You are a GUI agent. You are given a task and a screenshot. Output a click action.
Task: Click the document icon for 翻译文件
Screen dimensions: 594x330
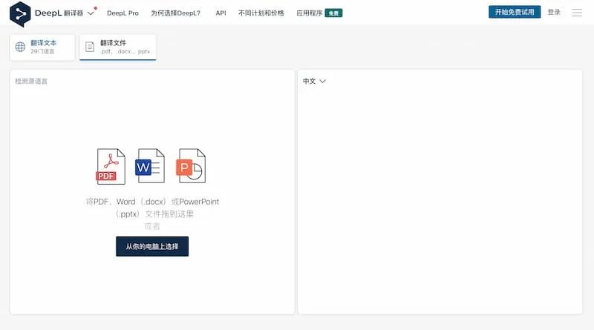point(90,47)
